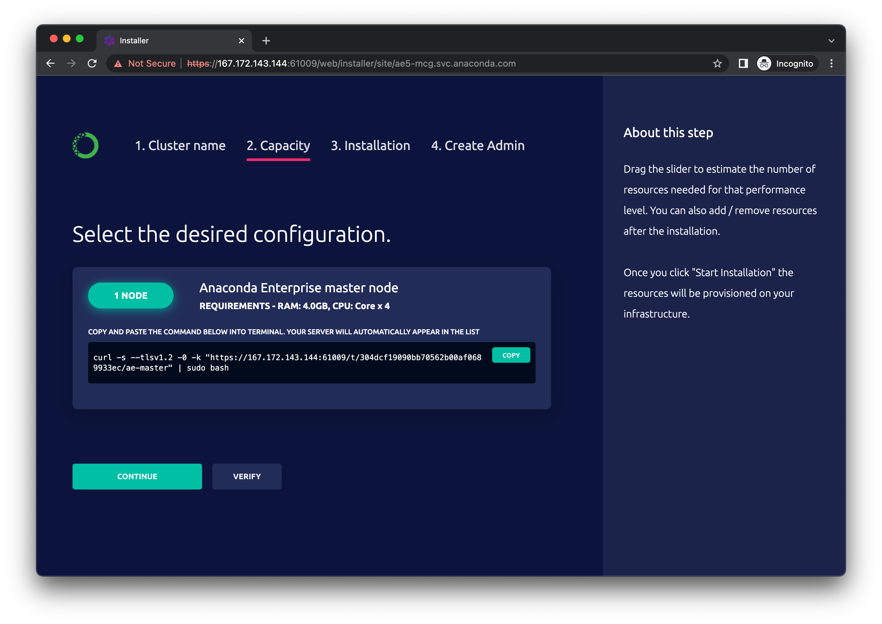882x624 pixels.
Task: Go to the Cluster name step
Action: point(180,145)
